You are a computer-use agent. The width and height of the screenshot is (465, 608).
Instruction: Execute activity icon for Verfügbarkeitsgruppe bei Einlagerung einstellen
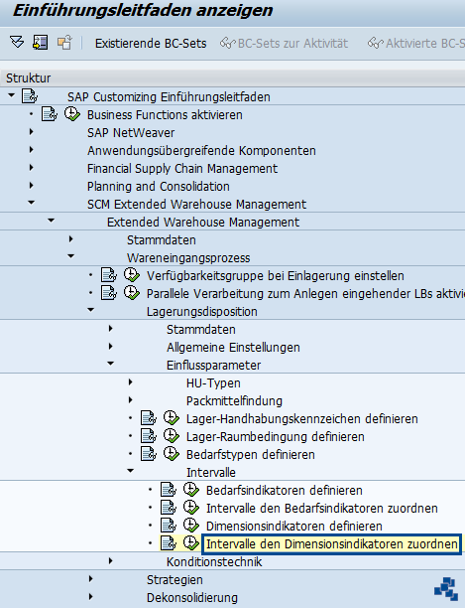tap(132, 275)
